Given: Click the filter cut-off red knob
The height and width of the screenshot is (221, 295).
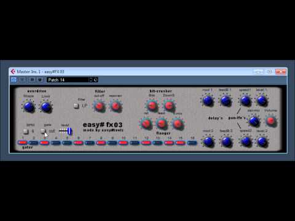Looking at the screenshot, I should tap(100, 106).
